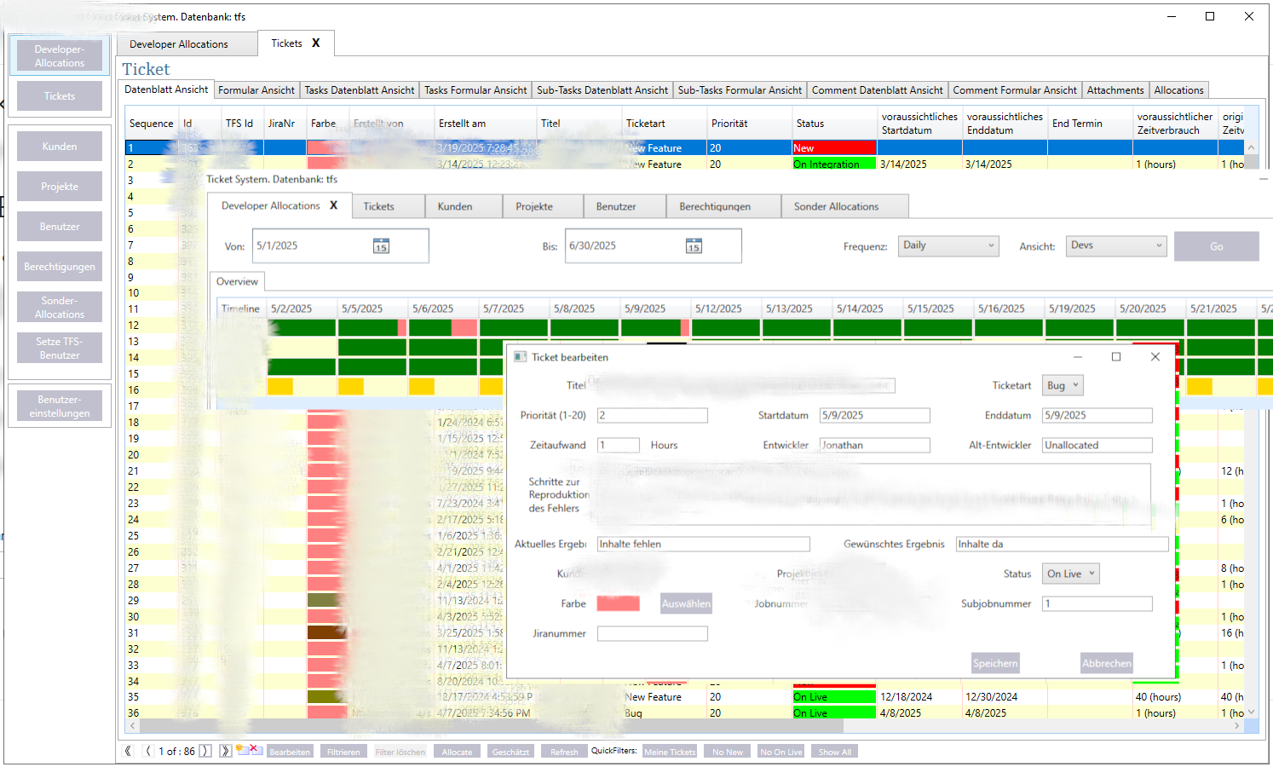The width and height of the screenshot is (1273, 767).
Task: Go to previous record in pager
Action: coord(148,751)
